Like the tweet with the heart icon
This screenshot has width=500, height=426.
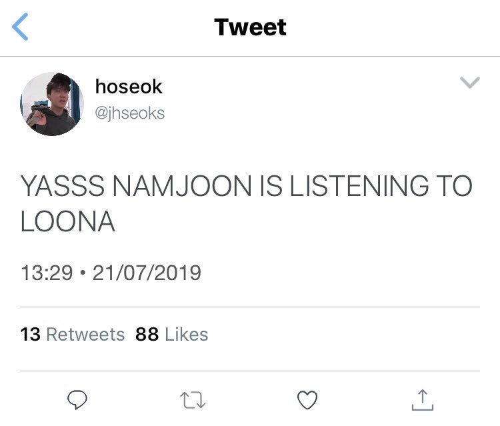click(307, 399)
